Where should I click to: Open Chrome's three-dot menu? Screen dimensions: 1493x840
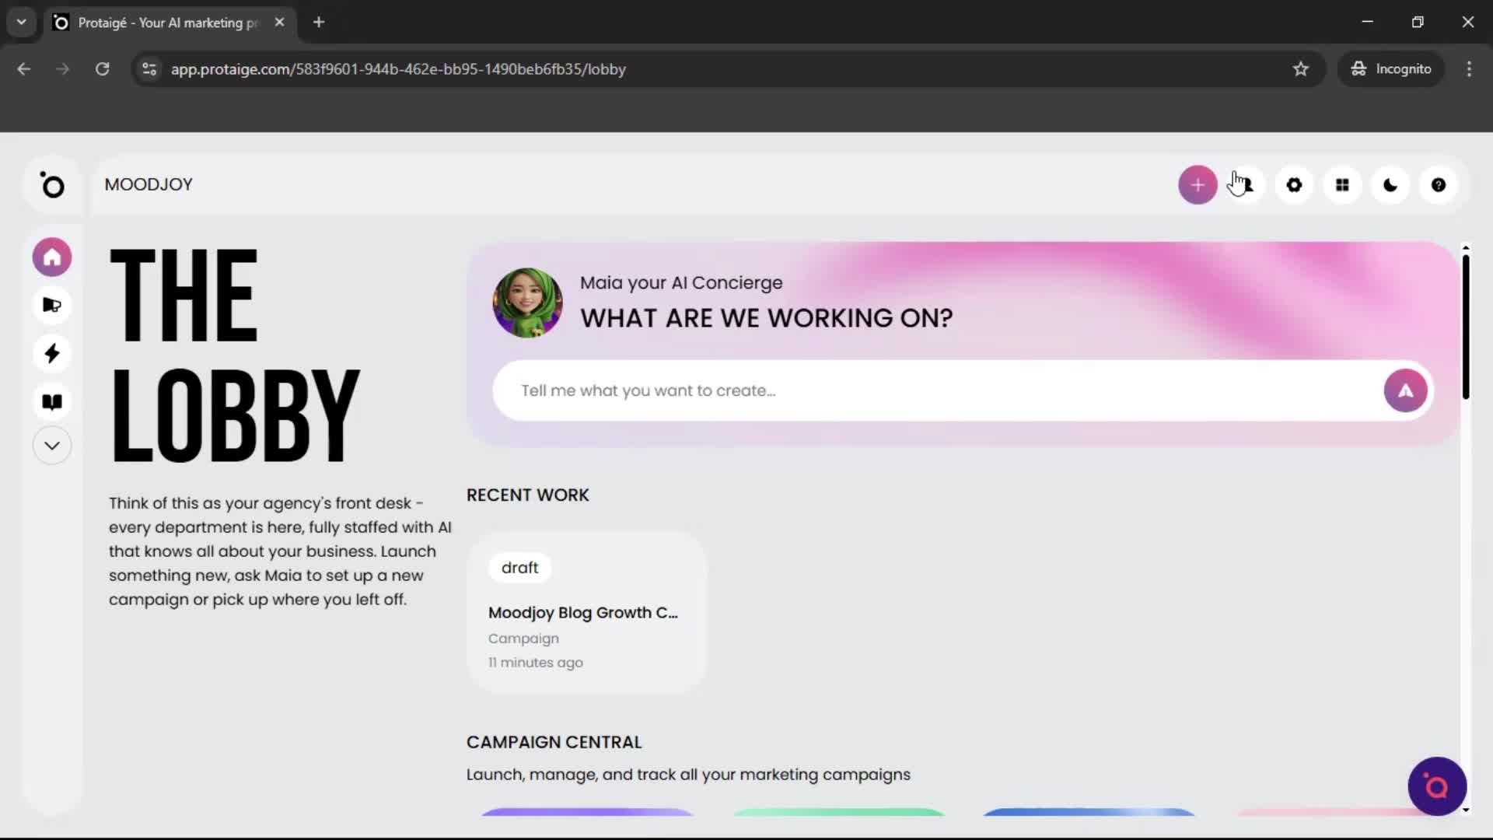point(1469,68)
